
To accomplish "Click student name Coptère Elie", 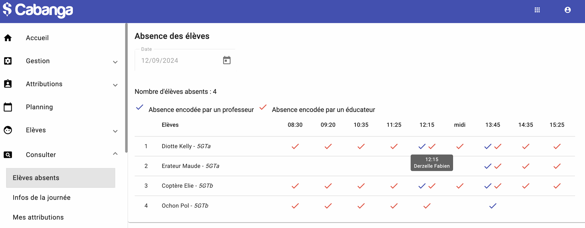I will click(178, 186).
